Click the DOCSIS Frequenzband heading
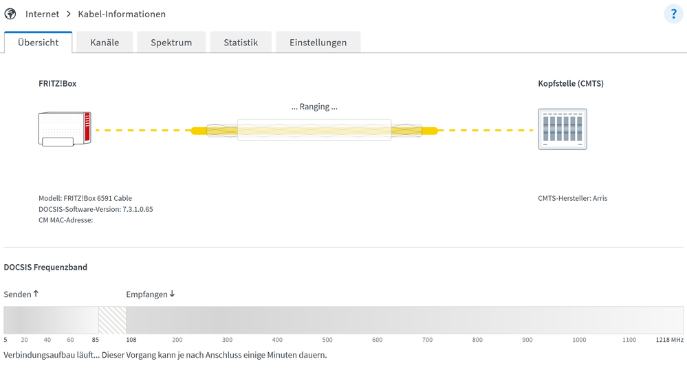The width and height of the screenshot is (687, 368). point(45,267)
